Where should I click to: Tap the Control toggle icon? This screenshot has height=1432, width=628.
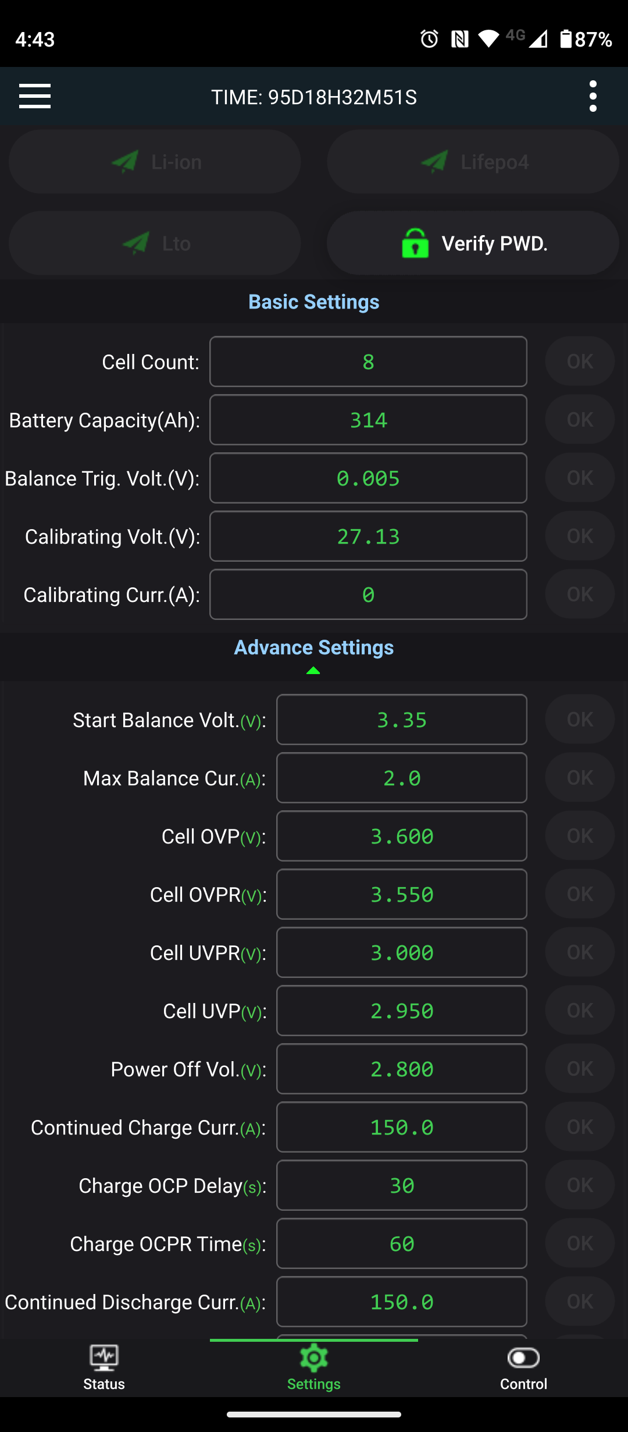point(523,1357)
